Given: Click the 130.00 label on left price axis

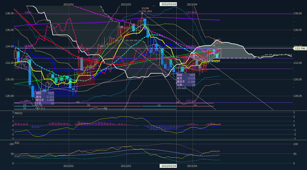Looking at the screenshot, I should pyautogui.click(x=9, y=80).
